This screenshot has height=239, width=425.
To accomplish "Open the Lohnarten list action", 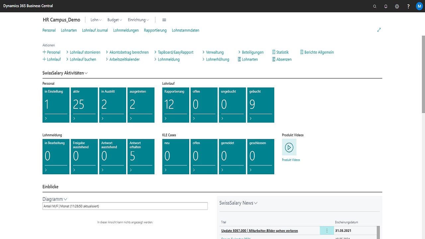I will pyautogui.click(x=248, y=59).
